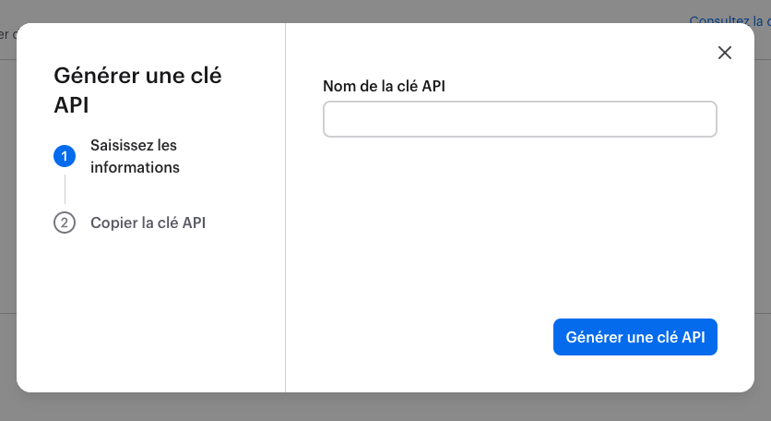Click the word "informations" in step one
This screenshot has width=771, height=421.
tap(135, 168)
